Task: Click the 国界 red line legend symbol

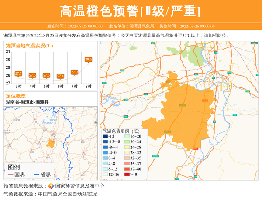Action: coord(10,175)
